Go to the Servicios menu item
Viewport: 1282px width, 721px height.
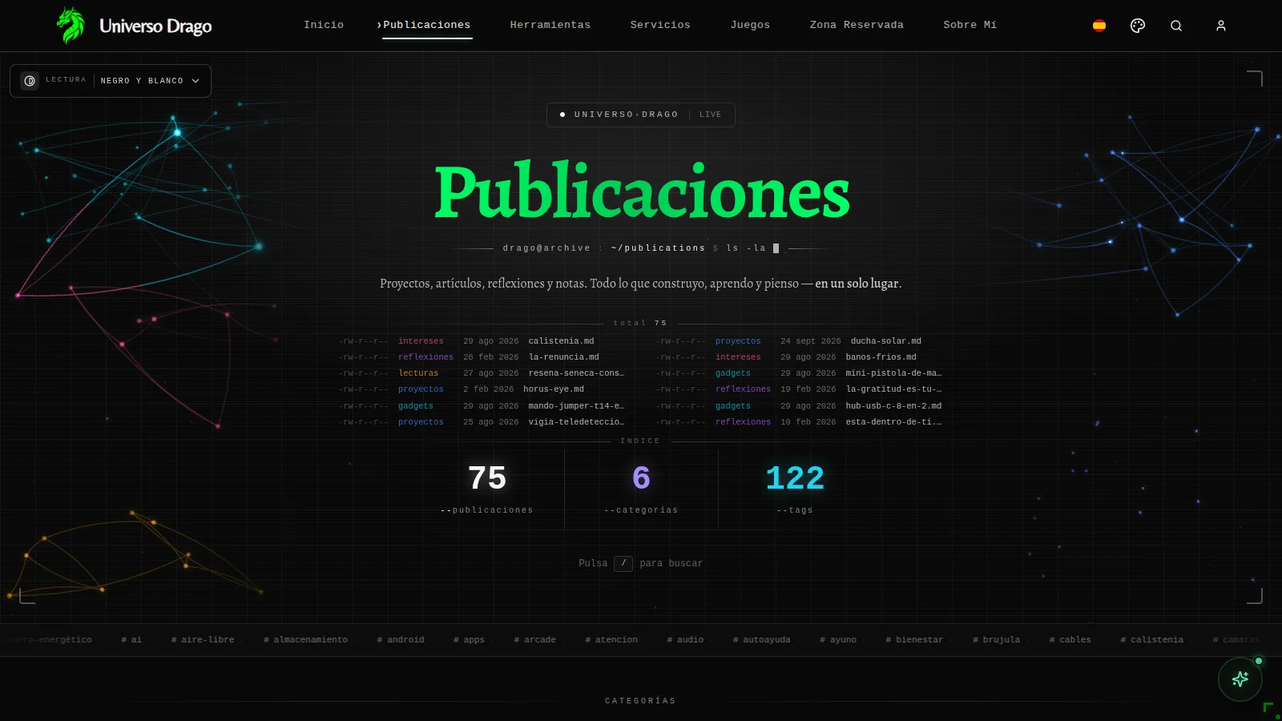[x=660, y=25]
